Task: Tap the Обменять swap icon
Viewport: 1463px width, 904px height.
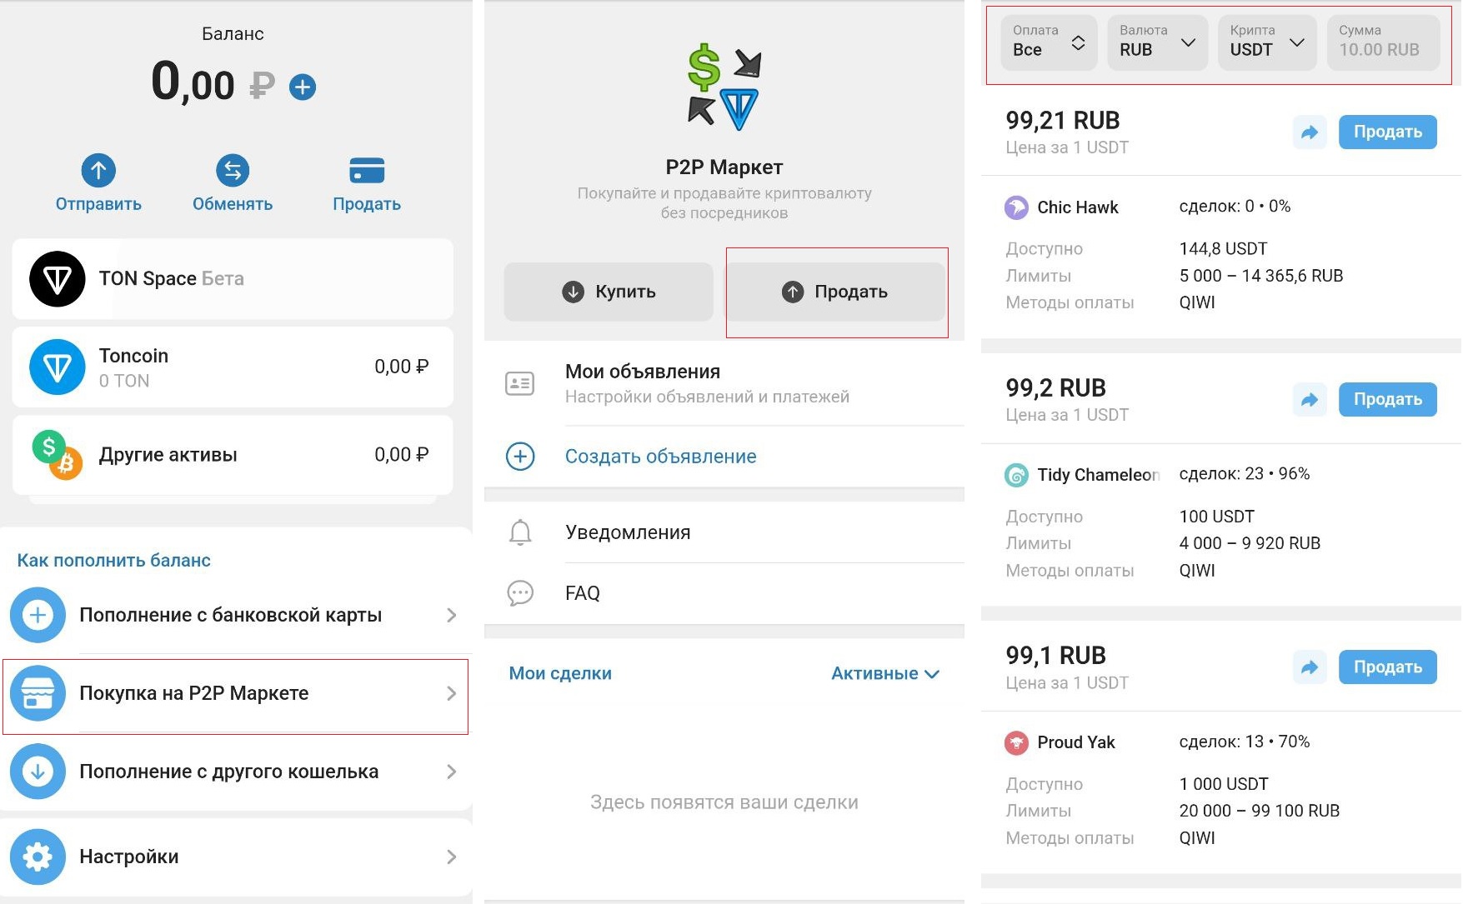Action: pos(233,171)
